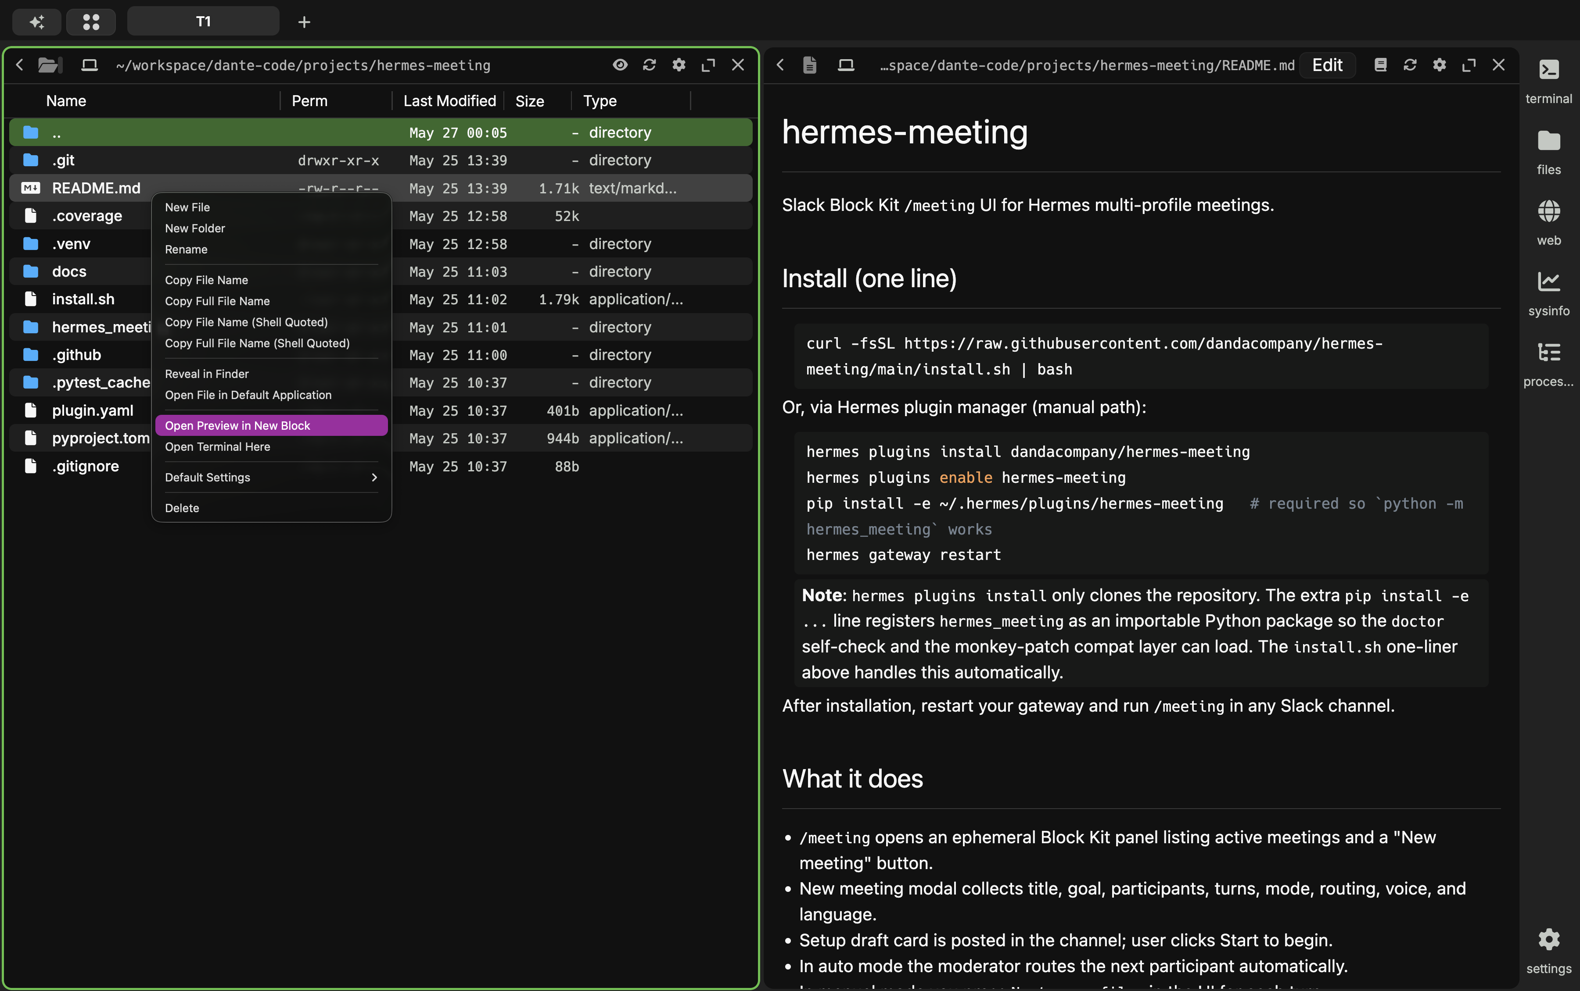Screen dimensions: 1580x991
Task: Click the curl install command code block
Action: (1141, 356)
